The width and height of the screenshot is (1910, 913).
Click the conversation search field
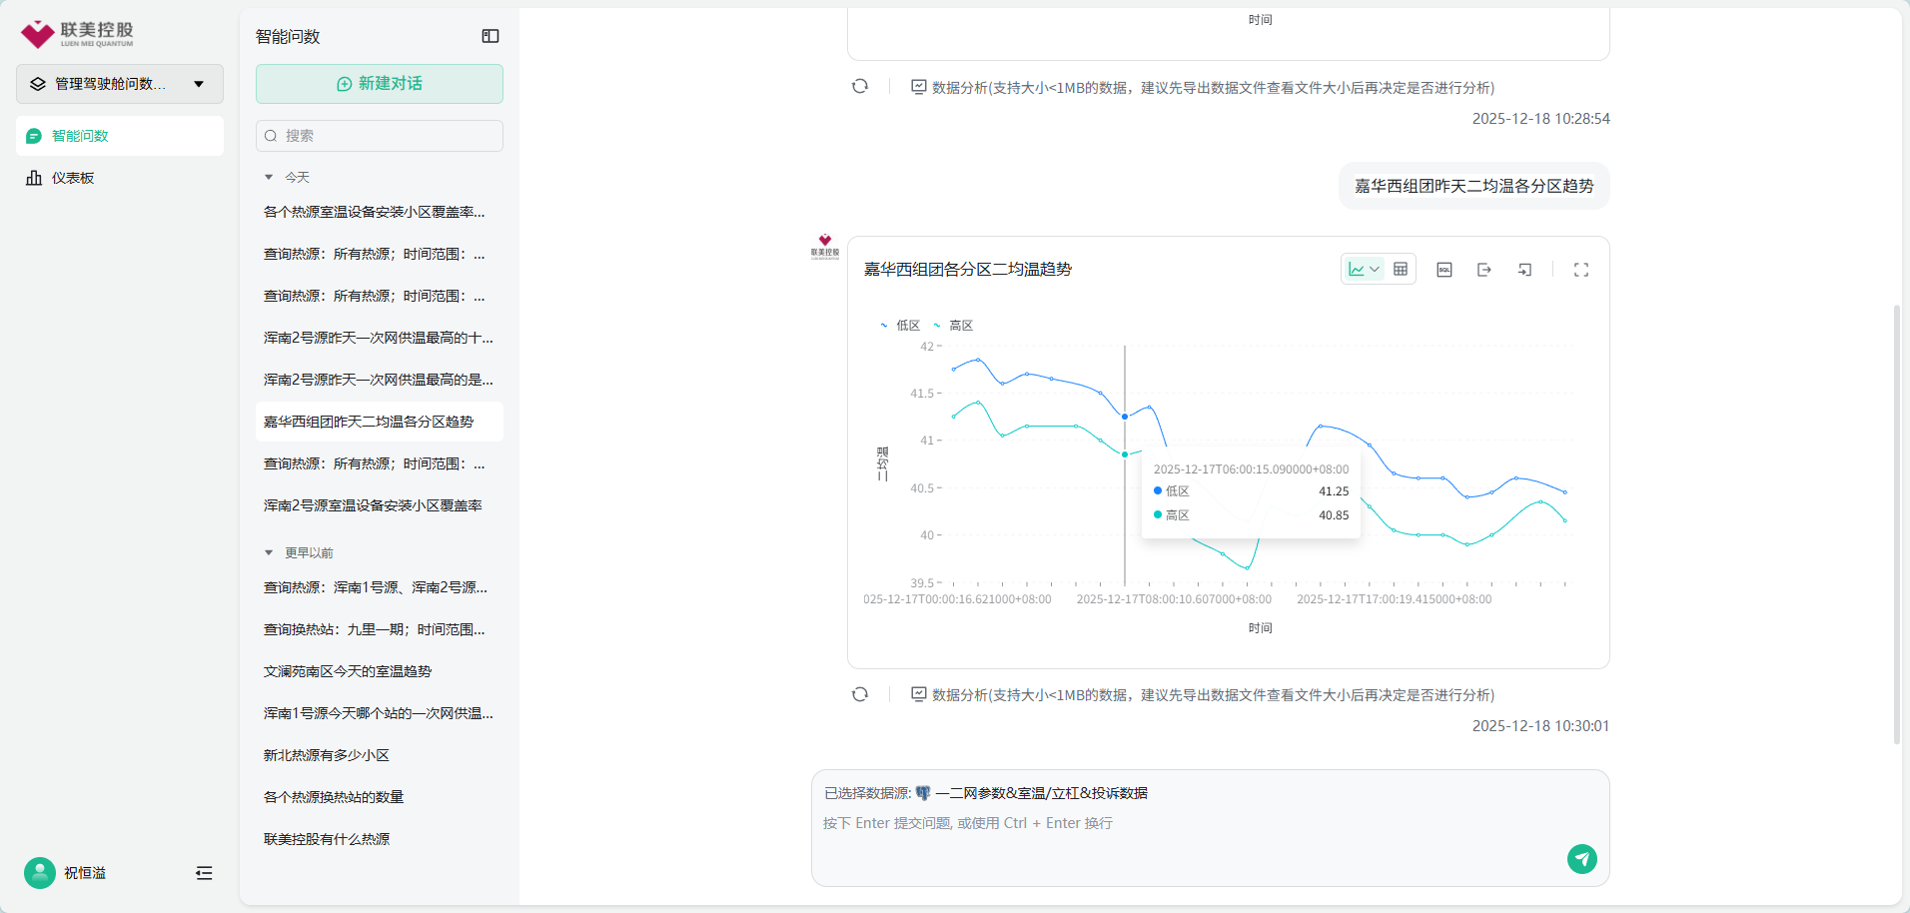[x=380, y=136]
